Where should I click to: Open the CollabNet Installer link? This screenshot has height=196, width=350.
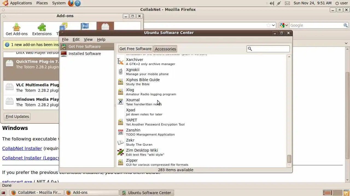(x=22, y=148)
